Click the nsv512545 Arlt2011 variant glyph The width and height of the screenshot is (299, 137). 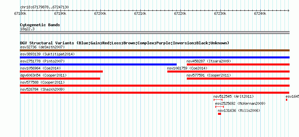(218, 100)
